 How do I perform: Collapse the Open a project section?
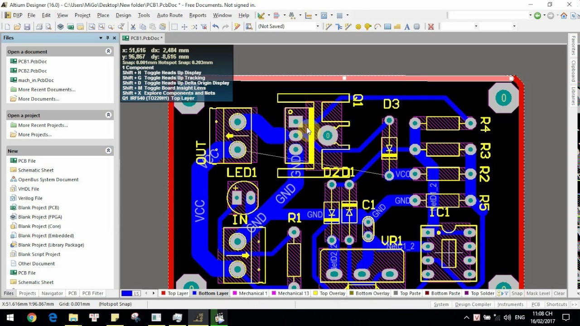108,115
